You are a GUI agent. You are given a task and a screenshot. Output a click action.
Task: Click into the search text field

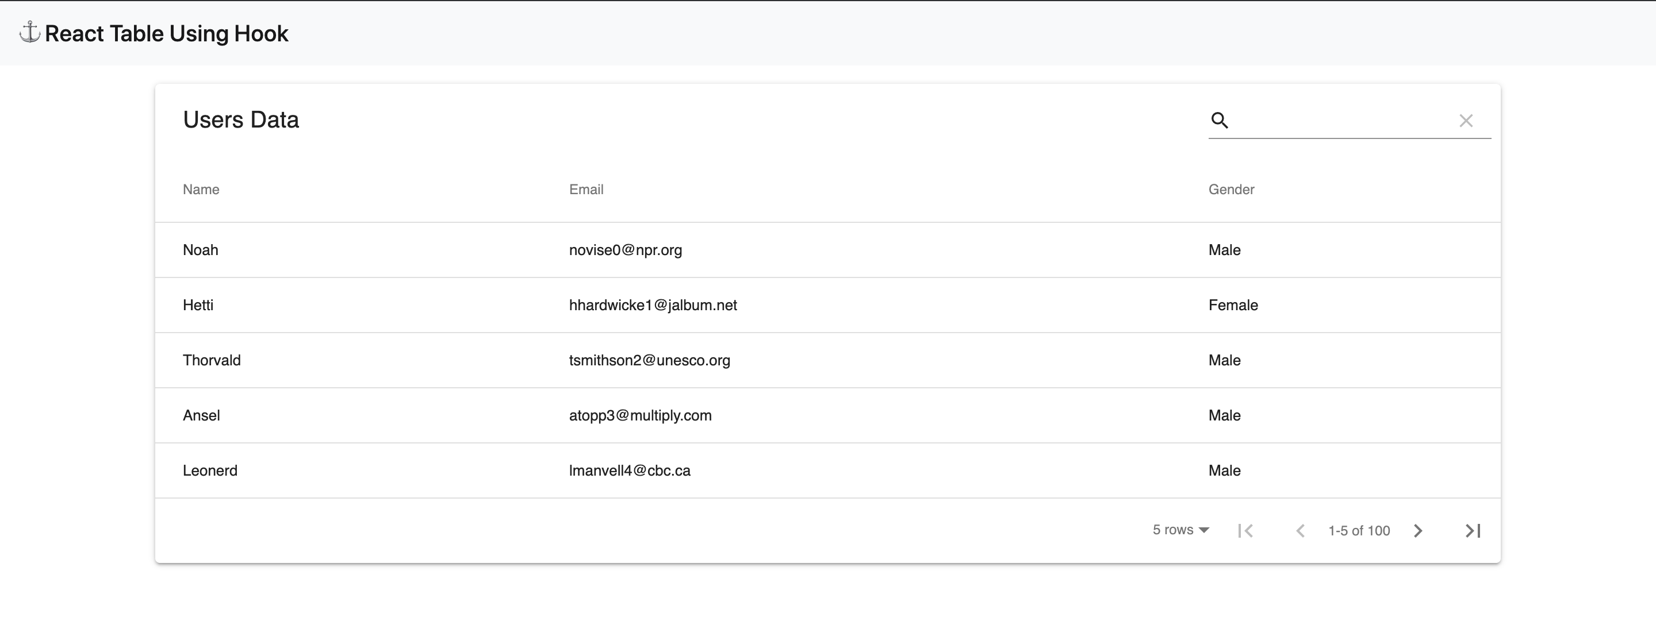[1342, 120]
